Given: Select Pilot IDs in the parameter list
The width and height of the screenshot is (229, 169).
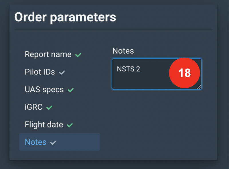Looking at the screenshot, I should pos(40,72).
